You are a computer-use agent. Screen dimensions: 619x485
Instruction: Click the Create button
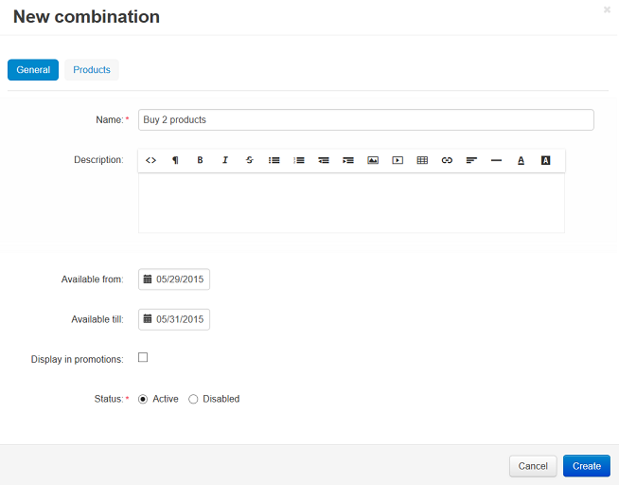pos(587,466)
